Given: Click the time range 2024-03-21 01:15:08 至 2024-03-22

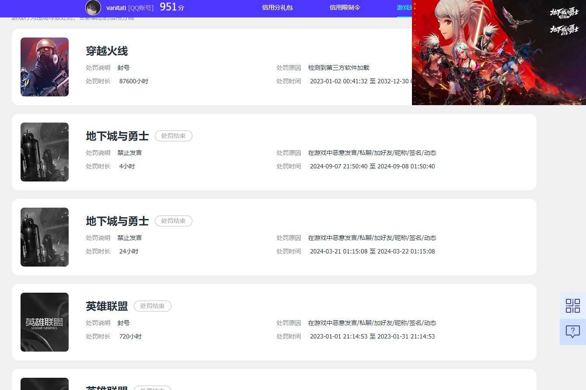Looking at the screenshot, I should click(373, 251).
